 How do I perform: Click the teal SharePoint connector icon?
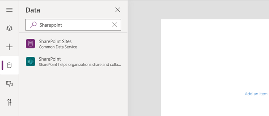[30, 61]
